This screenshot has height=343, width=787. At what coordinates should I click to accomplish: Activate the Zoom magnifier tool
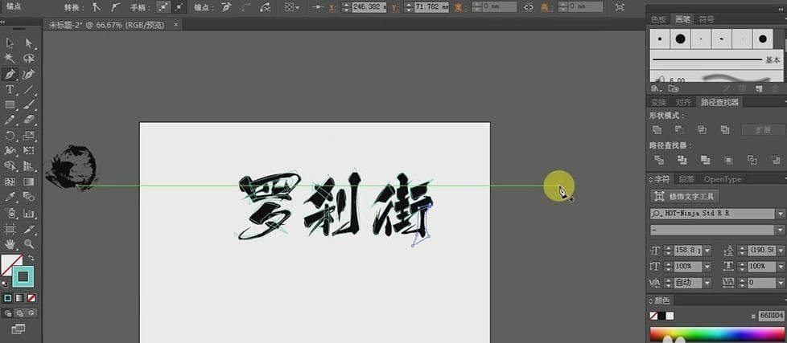(x=29, y=243)
